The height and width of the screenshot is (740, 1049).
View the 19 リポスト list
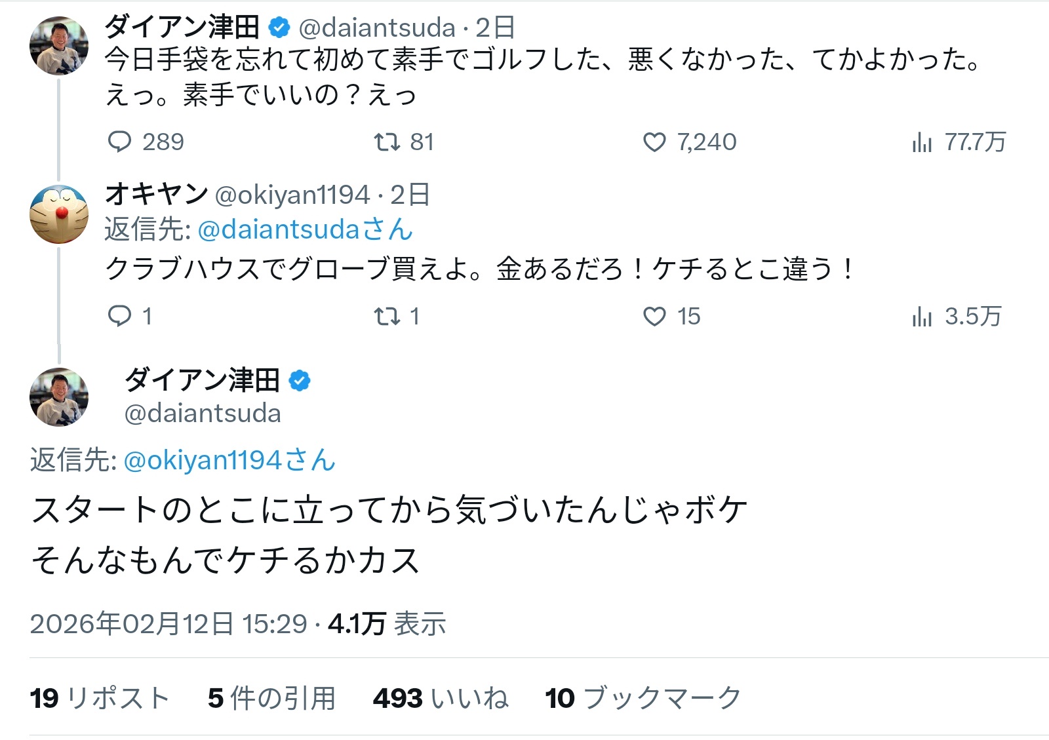click(100, 698)
